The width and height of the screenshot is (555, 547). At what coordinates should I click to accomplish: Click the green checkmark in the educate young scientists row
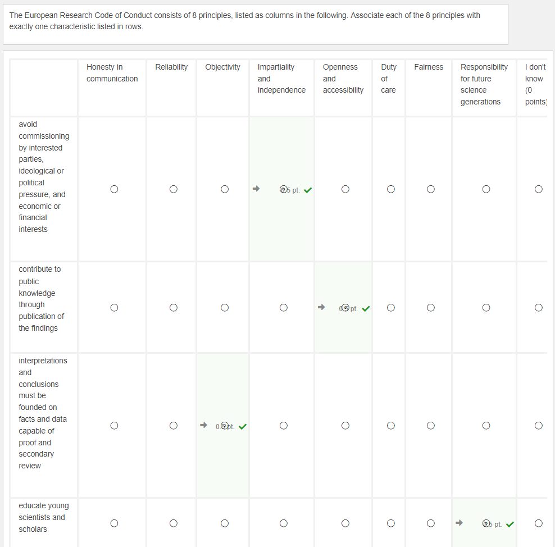[509, 525]
